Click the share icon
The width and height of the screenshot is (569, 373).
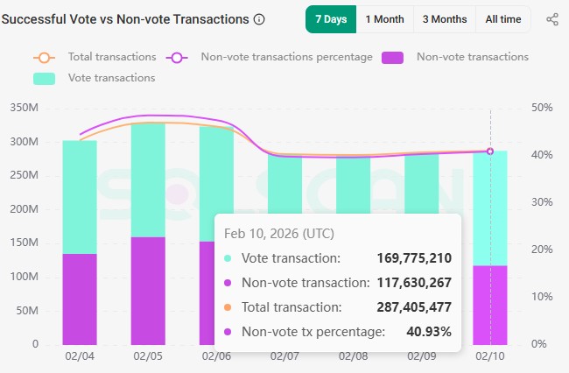(551, 19)
